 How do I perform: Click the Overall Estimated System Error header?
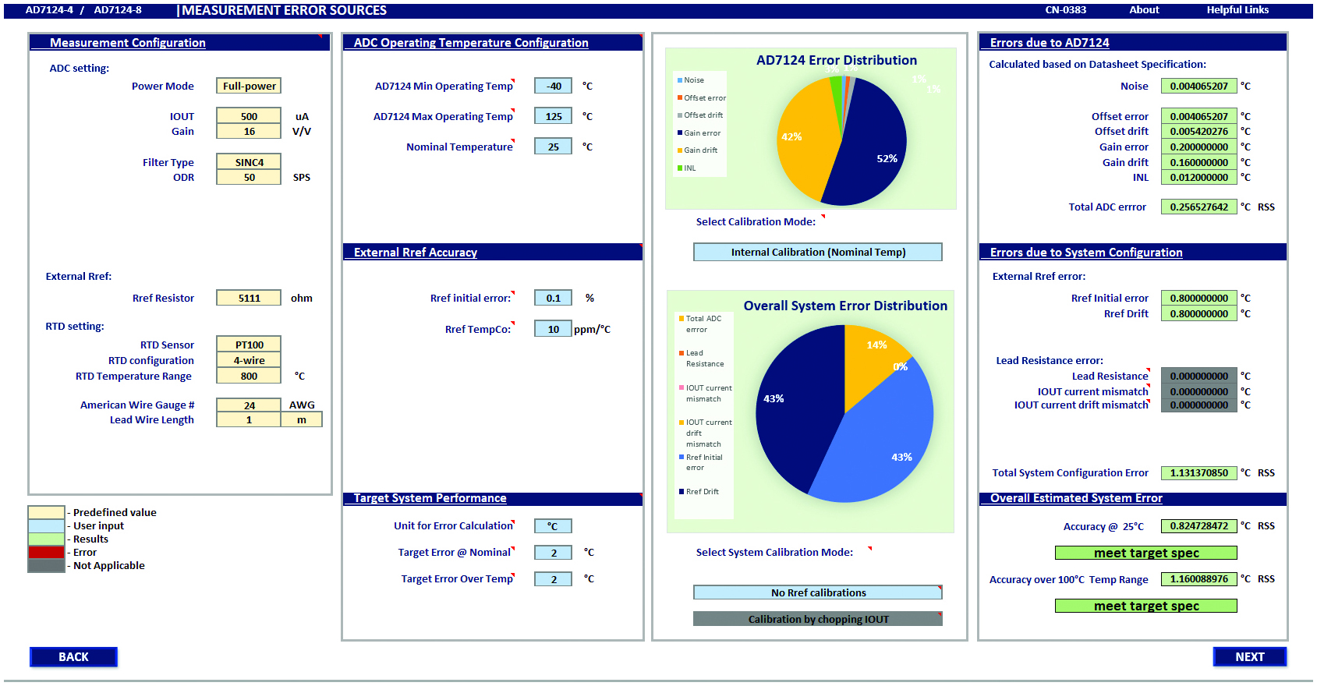(x=1133, y=498)
